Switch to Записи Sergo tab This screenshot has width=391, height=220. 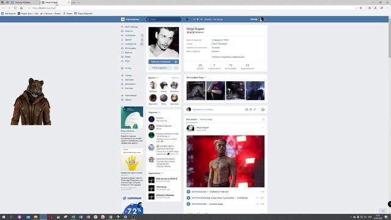tap(206, 120)
